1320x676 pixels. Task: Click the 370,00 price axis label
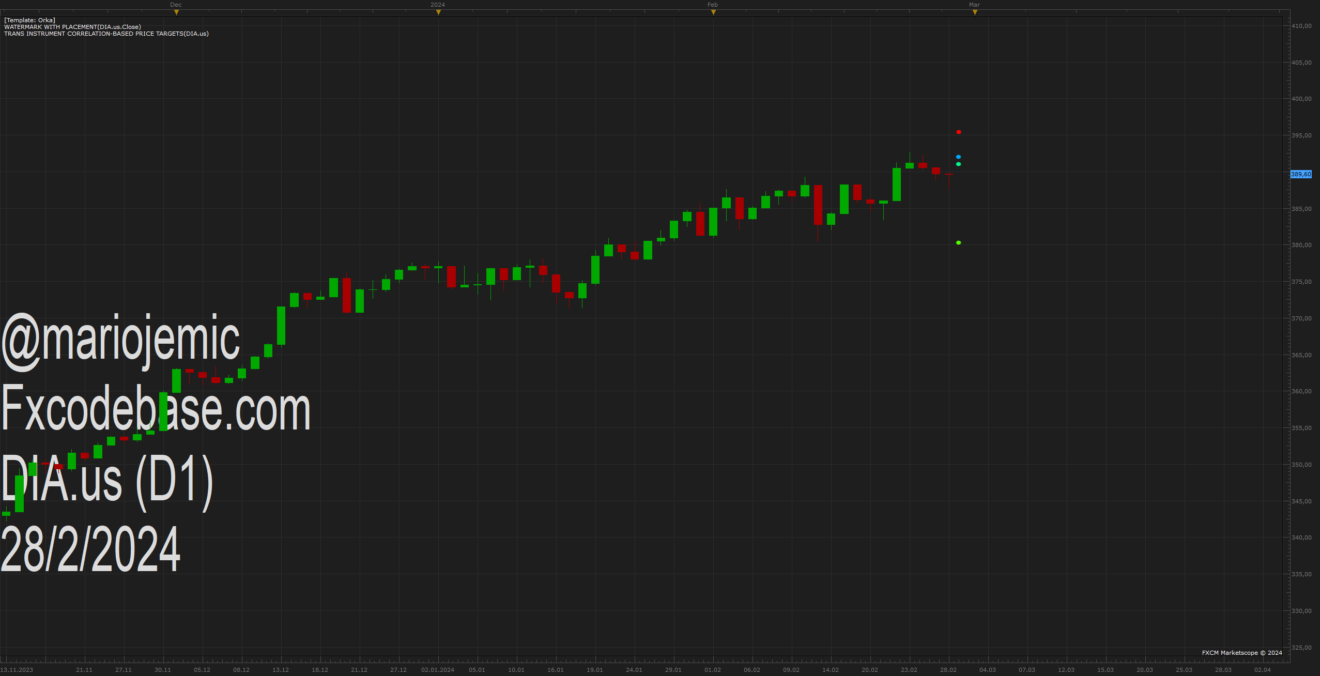pos(1301,318)
